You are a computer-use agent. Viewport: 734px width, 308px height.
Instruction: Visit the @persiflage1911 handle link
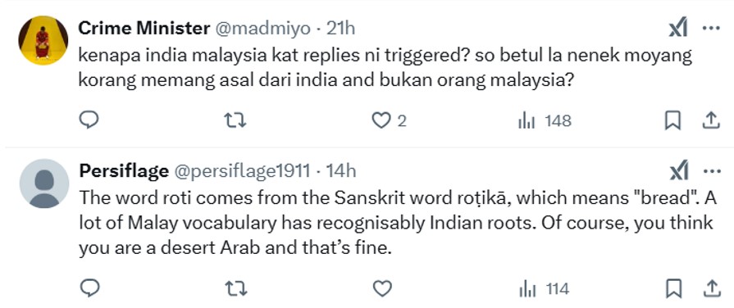click(x=242, y=171)
